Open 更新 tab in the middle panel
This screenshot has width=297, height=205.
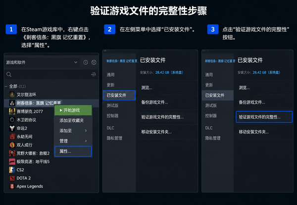pyautogui.click(x=110, y=85)
